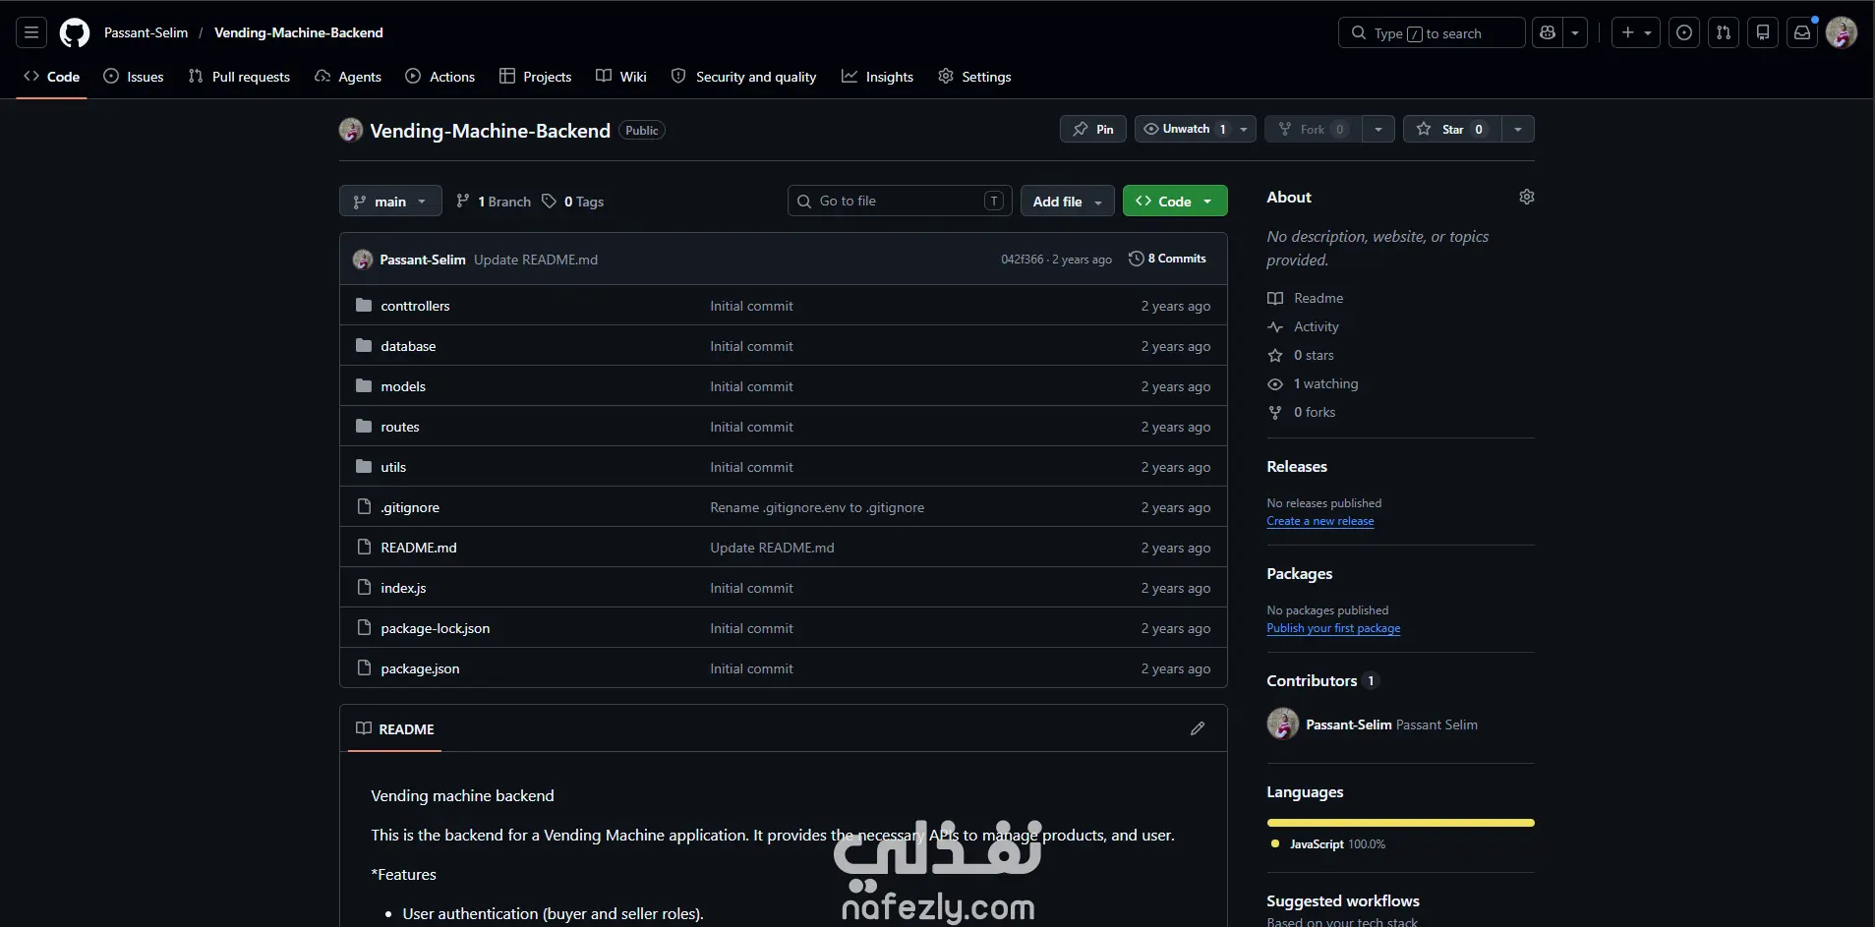Image resolution: width=1875 pixels, height=927 pixels.
Task: Open the star lists dropdown arrow
Action: [x=1518, y=129]
